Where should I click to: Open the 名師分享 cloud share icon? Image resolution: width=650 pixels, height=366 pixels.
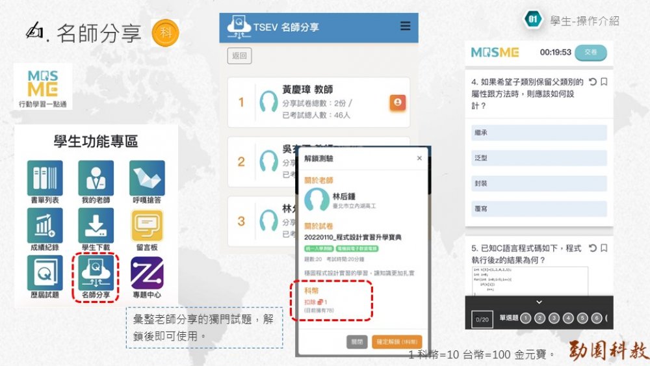point(96,273)
